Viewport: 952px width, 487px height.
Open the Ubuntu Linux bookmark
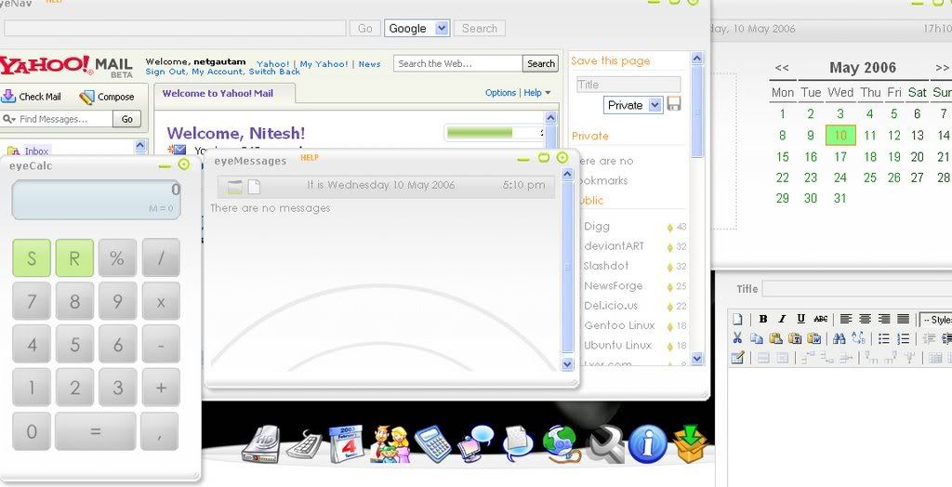pos(617,345)
